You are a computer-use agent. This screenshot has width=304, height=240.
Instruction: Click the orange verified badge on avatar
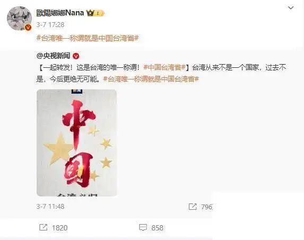click(28, 28)
